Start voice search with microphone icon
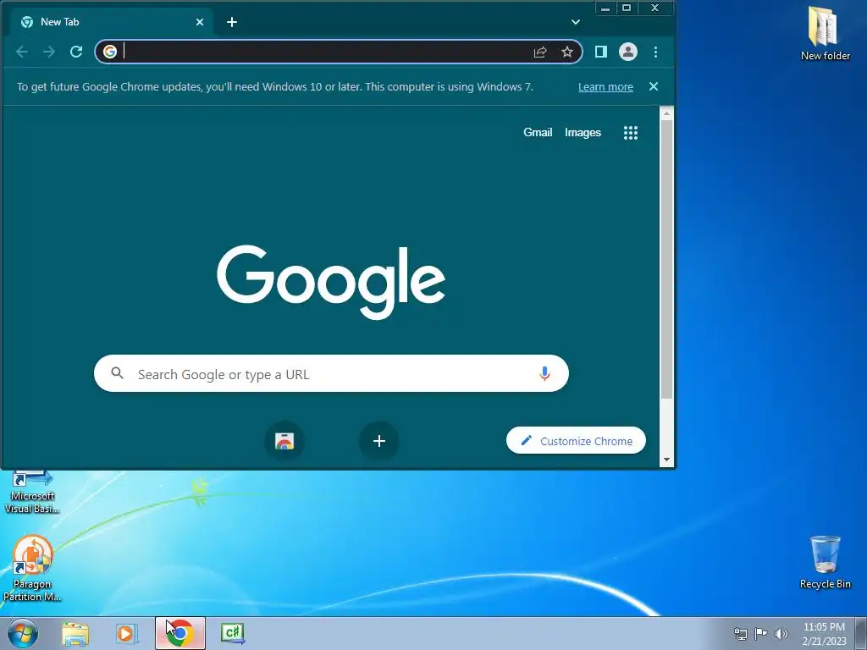Image resolution: width=867 pixels, height=650 pixels. [x=544, y=373]
